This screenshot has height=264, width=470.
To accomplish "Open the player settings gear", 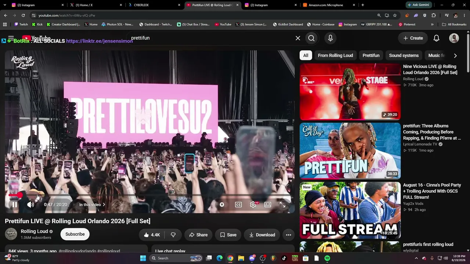I will point(253,205).
